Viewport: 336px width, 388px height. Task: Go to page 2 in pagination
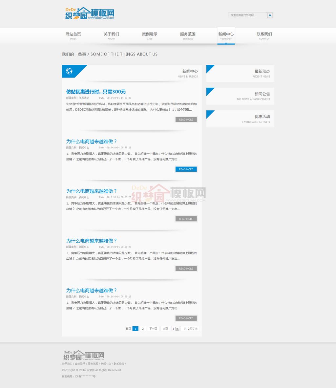click(143, 329)
